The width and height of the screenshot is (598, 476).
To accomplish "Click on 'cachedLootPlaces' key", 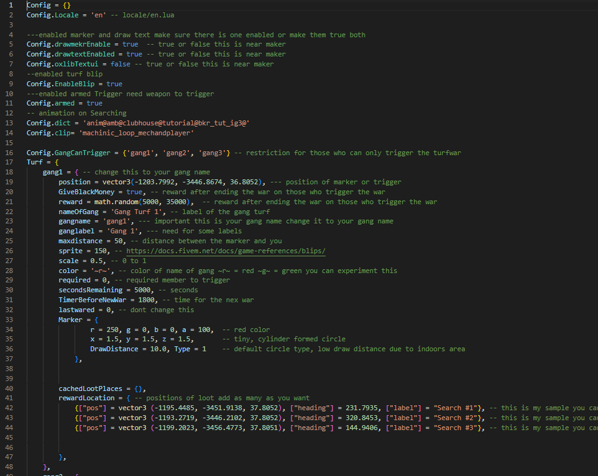I will click(x=90, y=388).
